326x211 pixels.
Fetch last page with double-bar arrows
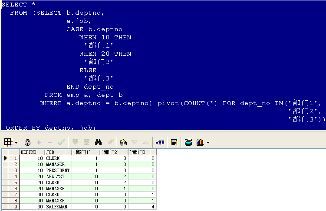click(x=86, y=142)
